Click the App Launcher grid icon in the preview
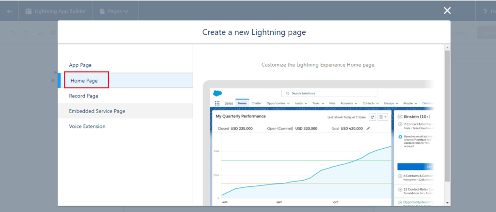Image resolution: width=496 pixels, height=212 pixels. [217, 103]
